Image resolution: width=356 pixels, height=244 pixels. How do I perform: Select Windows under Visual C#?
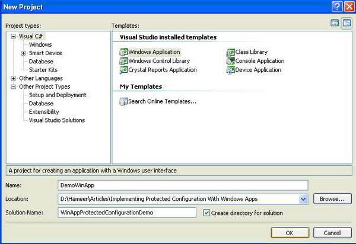pyautogui.click(x=40, y=44)
